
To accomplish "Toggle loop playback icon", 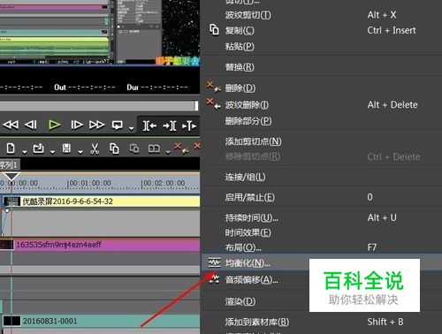I will coord(118,125).
